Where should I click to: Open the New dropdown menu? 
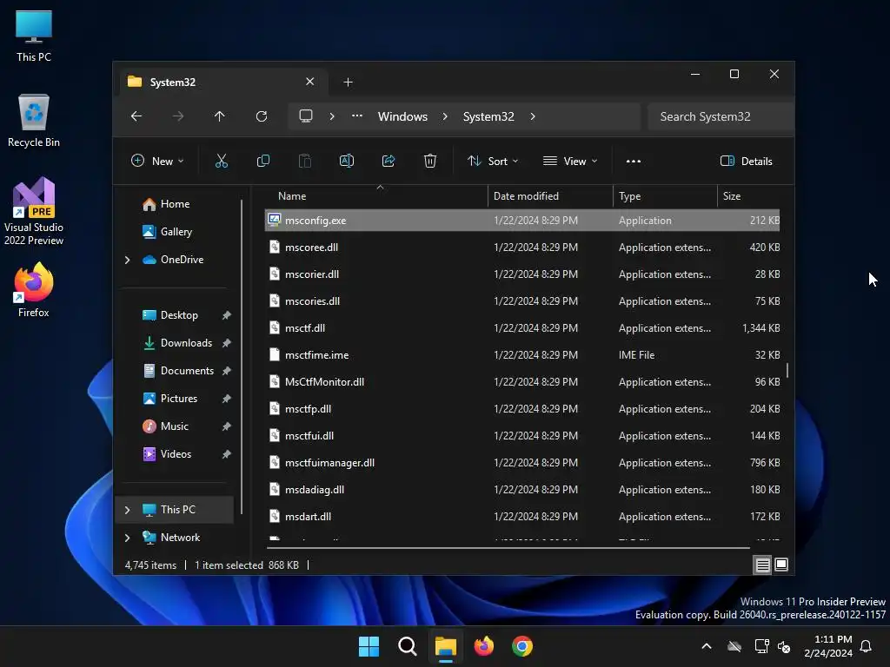pos(157,161)
